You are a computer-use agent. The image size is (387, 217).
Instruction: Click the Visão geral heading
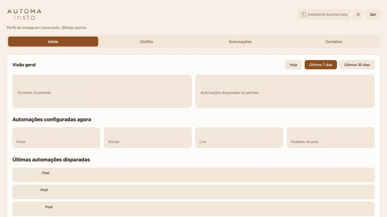click(x=24, y=65)
